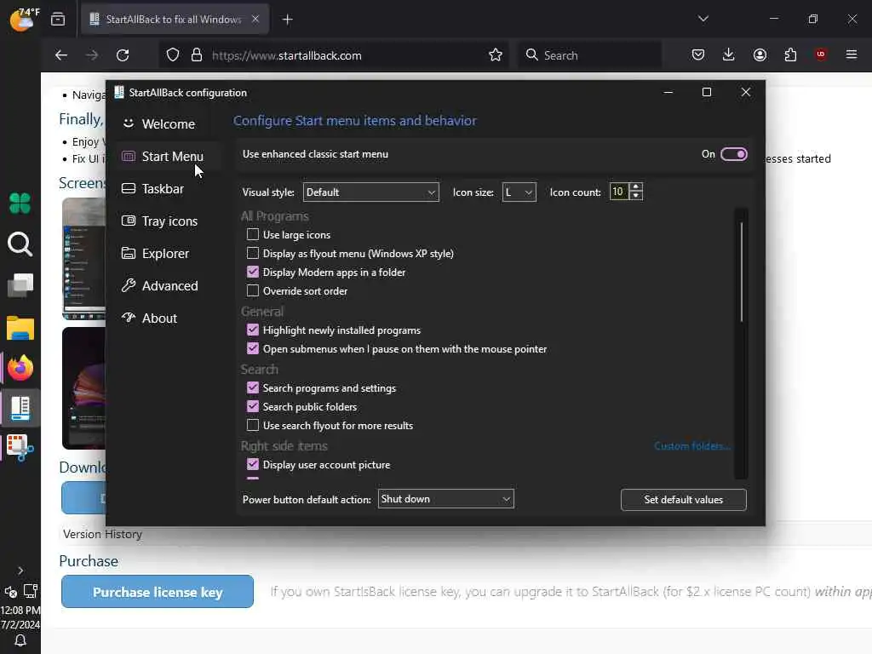Enable Display as flyout menu checkbox

coord(252,253)
